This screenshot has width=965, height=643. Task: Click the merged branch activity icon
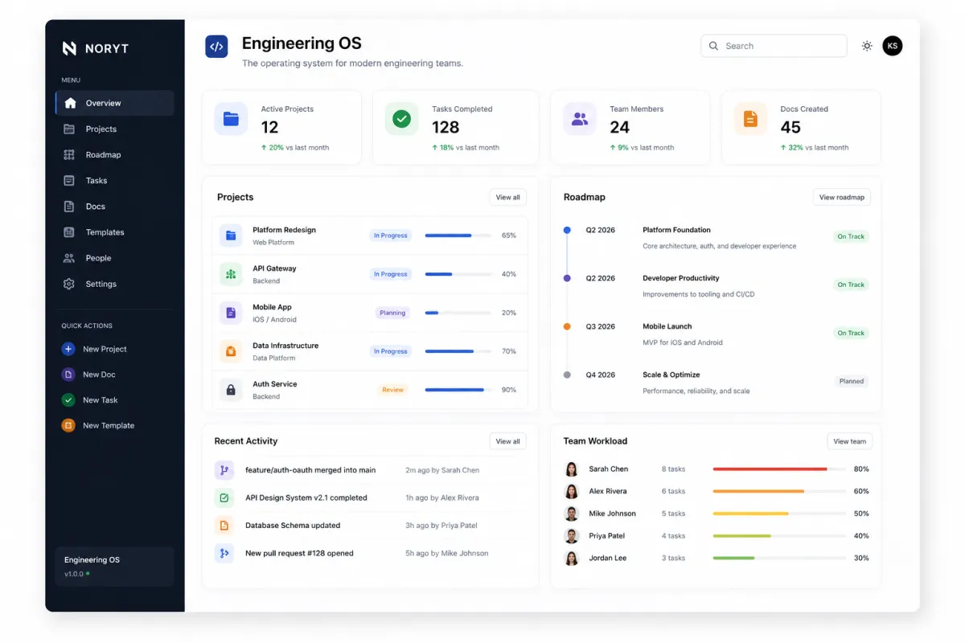click(224, 470)
